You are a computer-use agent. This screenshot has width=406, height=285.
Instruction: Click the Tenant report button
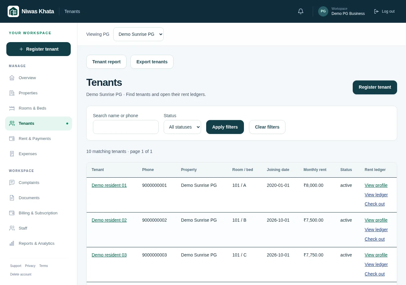pyautogui.click(x=106, y=62)
